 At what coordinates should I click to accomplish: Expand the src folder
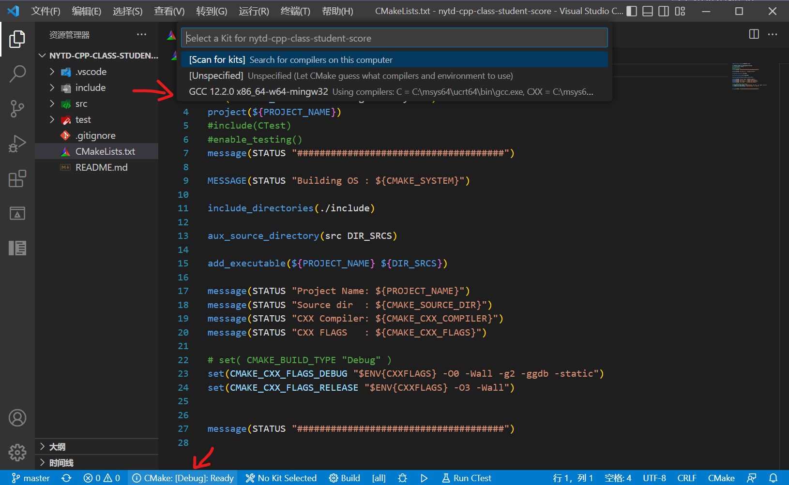pyautogui.click(x=81, y=104)
